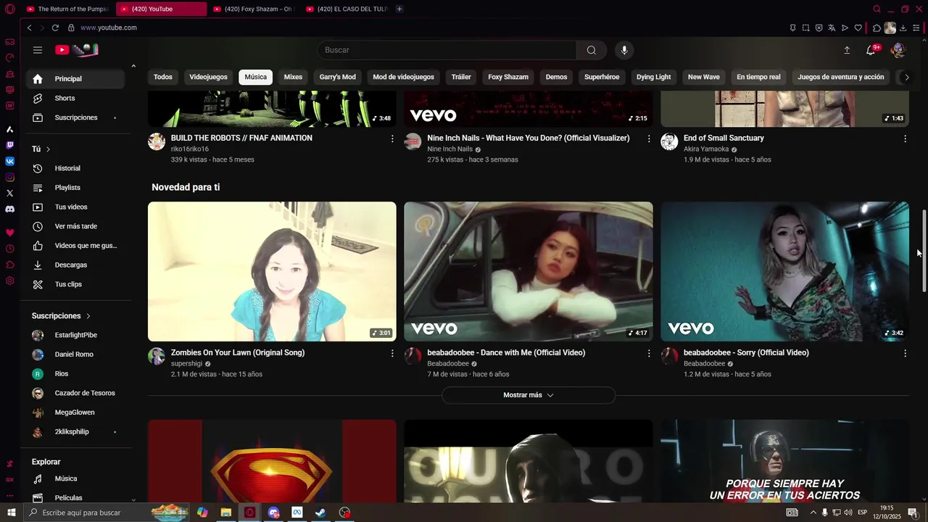
Task: Open VK in the Opera sidebar
Action: 10,161
